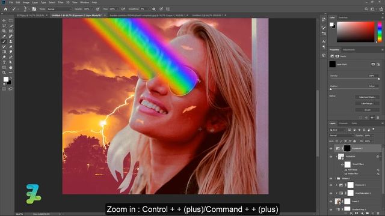Click the Invert button
This screenshot has width=385, height=216.
click(367, 110)
